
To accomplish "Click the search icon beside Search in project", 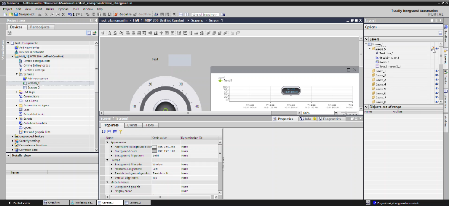I will coord(223,14).
